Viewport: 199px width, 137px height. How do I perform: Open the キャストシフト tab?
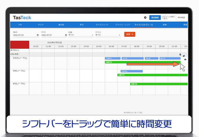coord(102,25)
